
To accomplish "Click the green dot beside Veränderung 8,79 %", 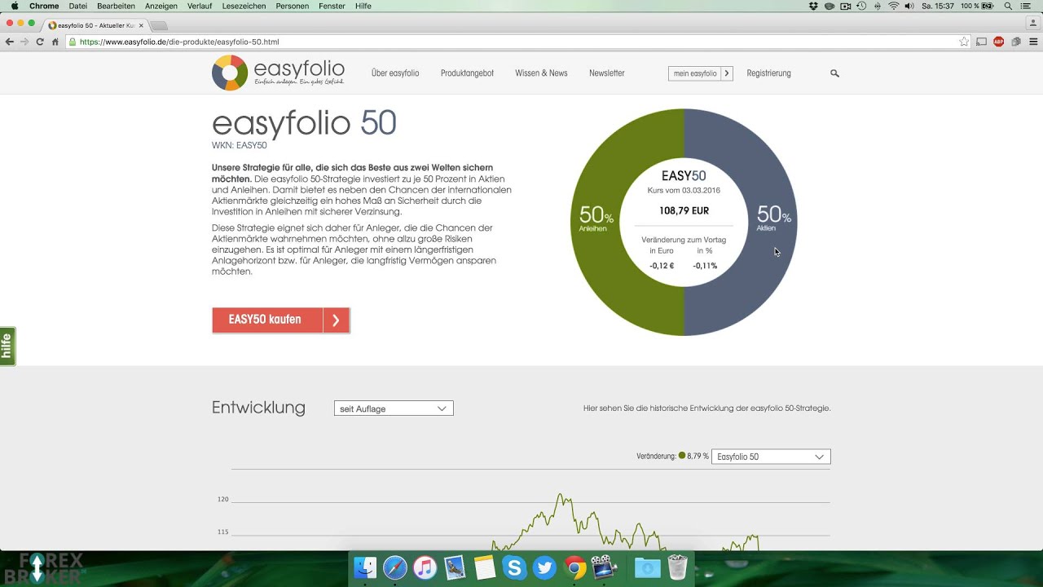I will click(682, 456).
